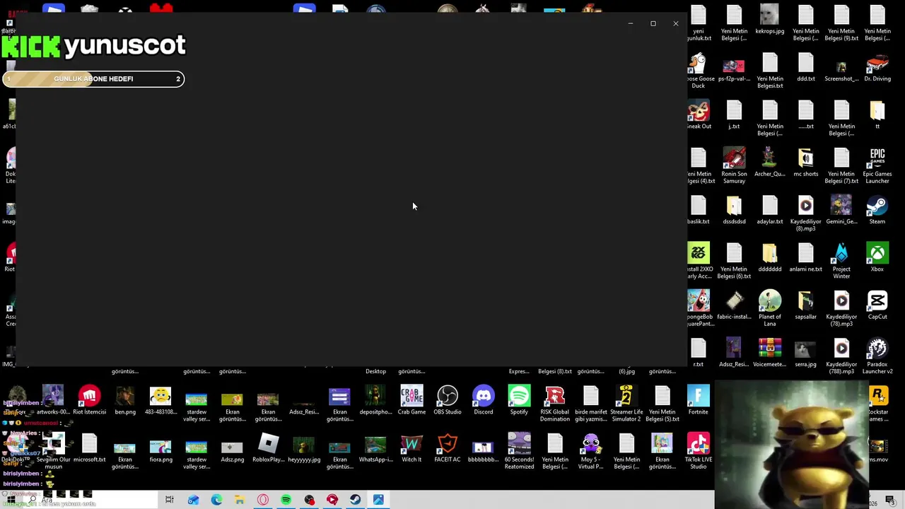Viewport: 905px width, 509px height.
Task: Open the Fortnite desktop shortcut
Action: [698, 400]
